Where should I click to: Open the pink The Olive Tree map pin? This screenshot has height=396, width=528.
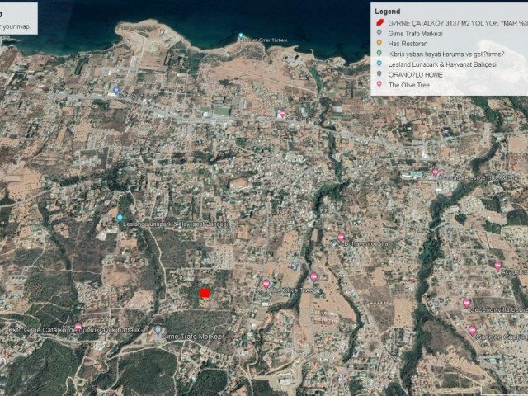tap(266, 284)
